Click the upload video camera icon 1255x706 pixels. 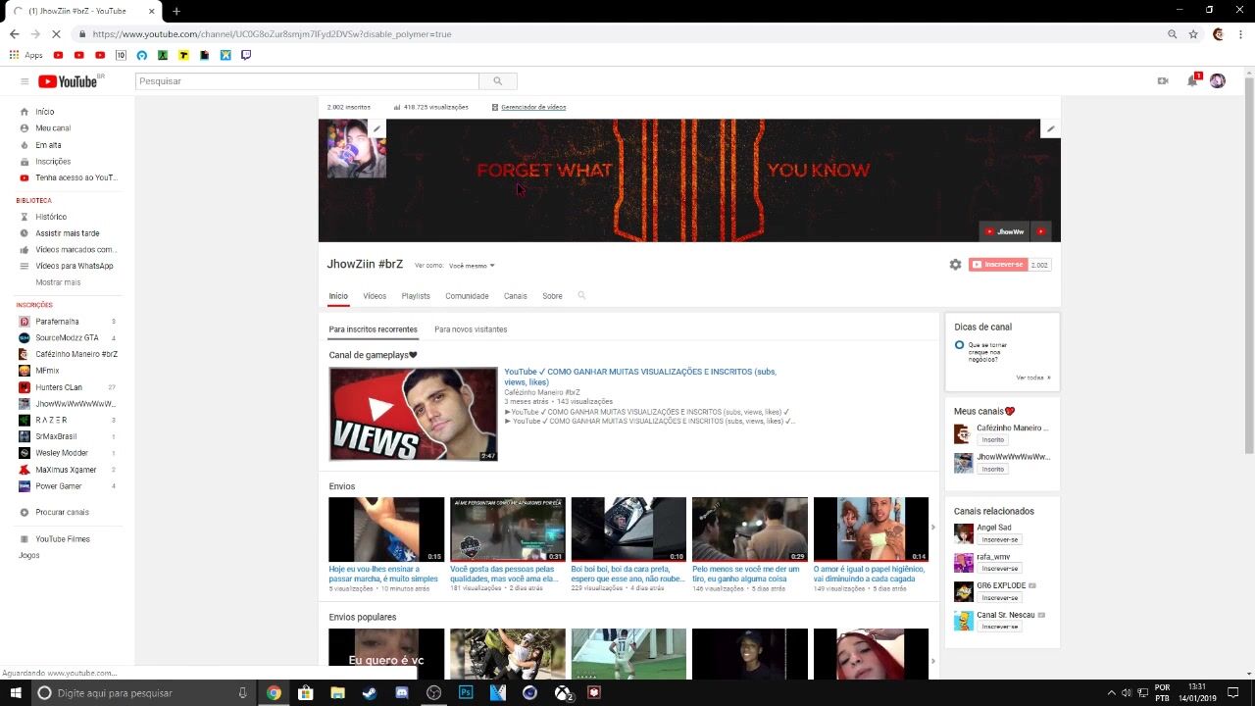(x=1163, y=81)
